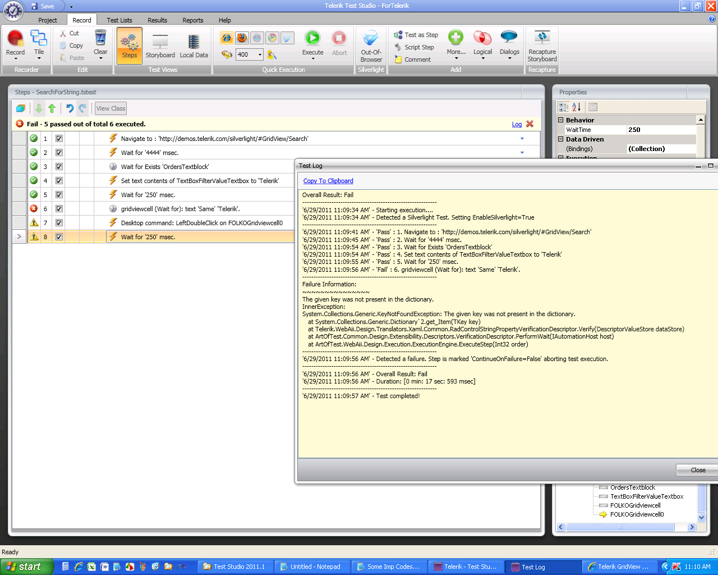Open the Reports ribbon tab
This screenshot has width=718, height=575.
pos(192,20)
